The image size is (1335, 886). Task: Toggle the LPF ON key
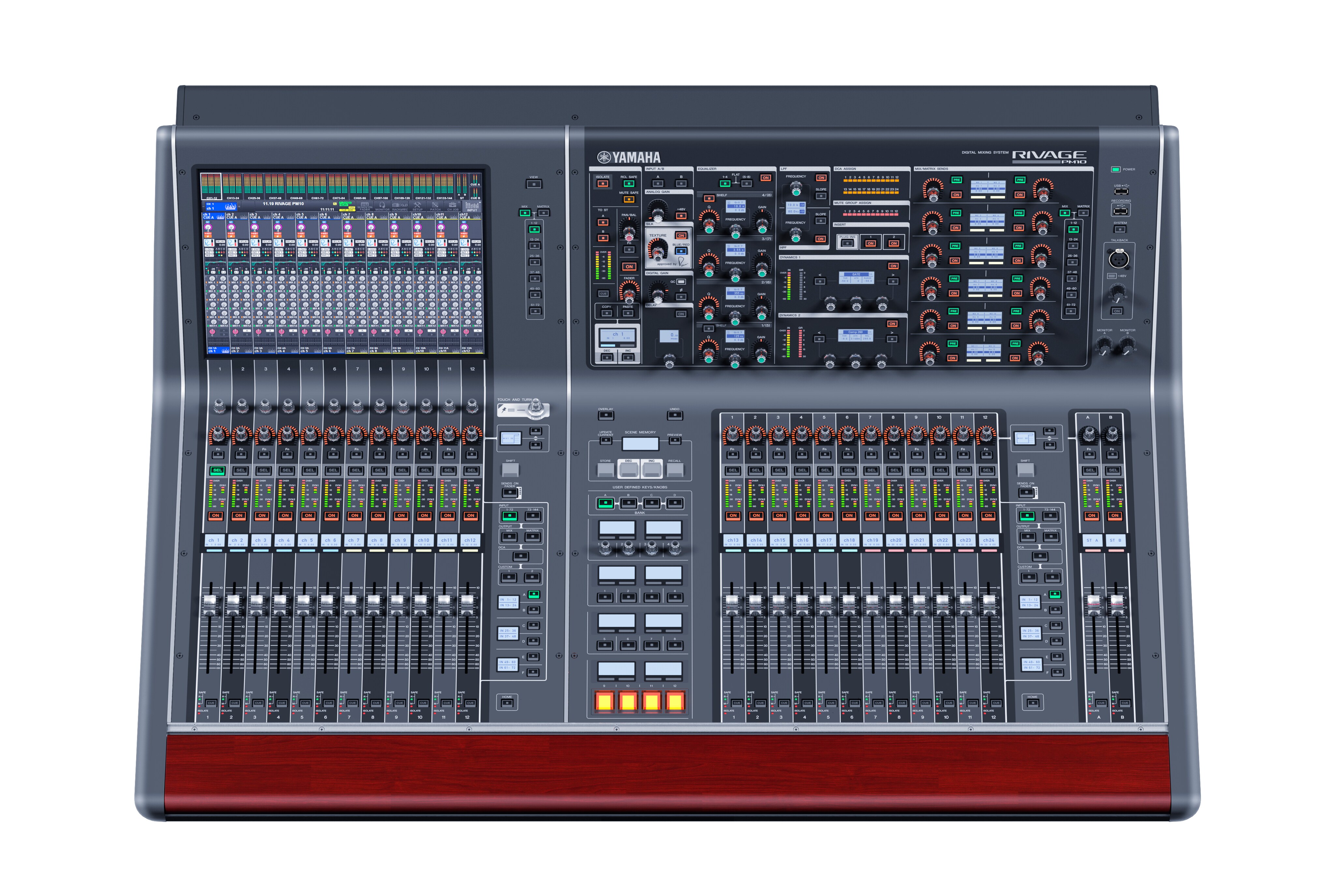[821, 178]
